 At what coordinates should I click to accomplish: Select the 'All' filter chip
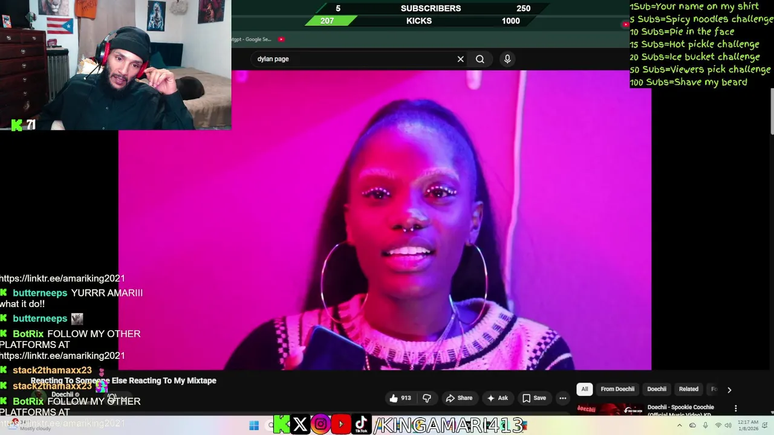click(585, 389)
